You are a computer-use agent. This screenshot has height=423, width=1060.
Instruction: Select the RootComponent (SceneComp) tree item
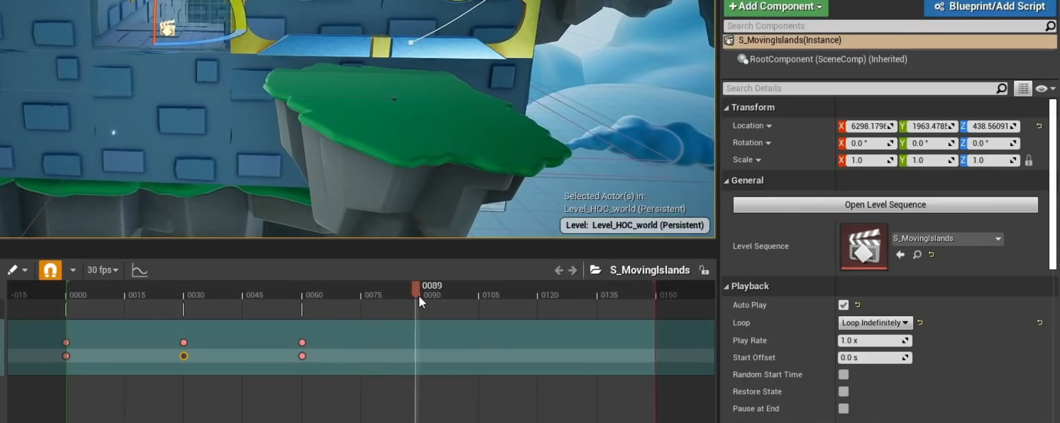(827, 59)
